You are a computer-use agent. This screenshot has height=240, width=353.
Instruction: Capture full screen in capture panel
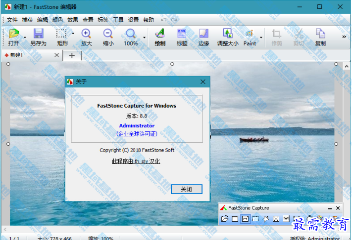276,218
